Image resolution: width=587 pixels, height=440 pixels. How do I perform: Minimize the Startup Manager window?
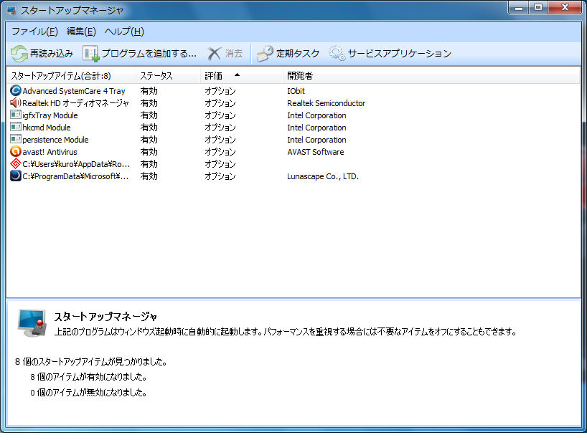tap(519, 7)
